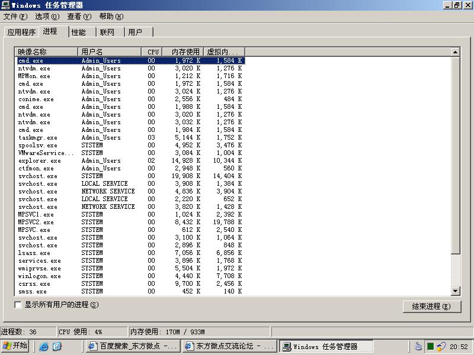The width and height of the screenshot is (474, 355).
Task: Select the MPSVC2.exe process row
Action: click(36, 222)
